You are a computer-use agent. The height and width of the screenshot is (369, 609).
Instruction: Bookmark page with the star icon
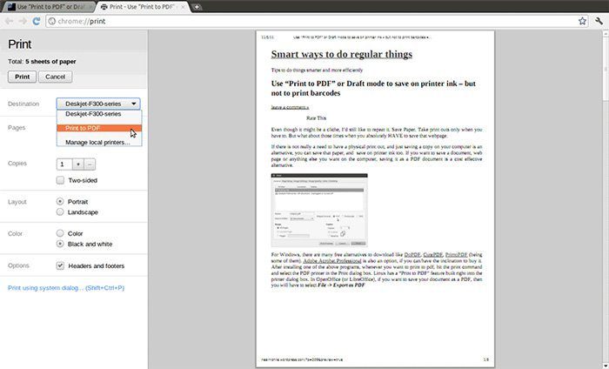[x=582, y=22]
